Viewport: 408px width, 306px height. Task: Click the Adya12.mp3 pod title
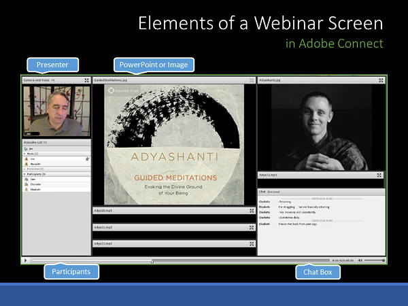pyautogui.click(x=103, y=243)
